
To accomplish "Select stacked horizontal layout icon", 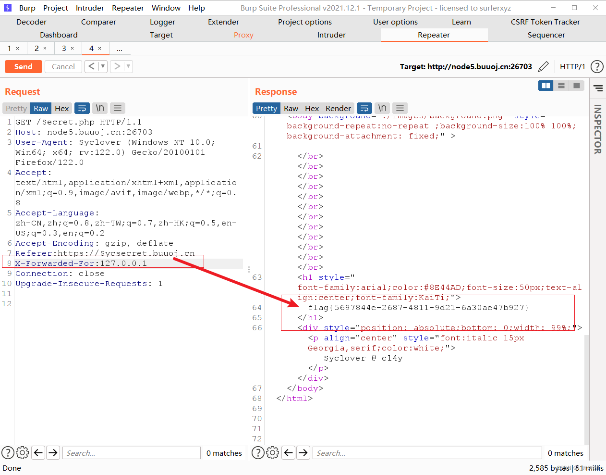I will click(561, 86).
